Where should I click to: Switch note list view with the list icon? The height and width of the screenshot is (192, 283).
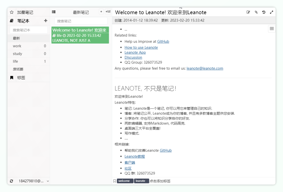pos(54,12)
